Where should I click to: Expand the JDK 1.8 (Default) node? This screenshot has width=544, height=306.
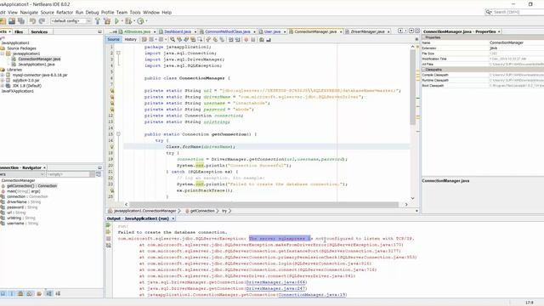[3, 86]
